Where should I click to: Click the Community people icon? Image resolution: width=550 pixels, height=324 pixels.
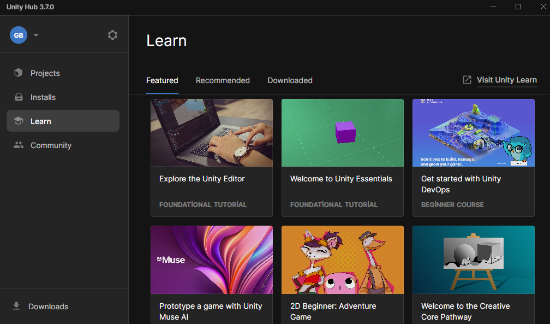coord(19,145)
